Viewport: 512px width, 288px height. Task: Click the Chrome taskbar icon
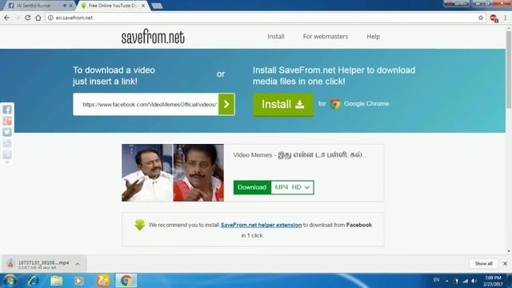126,281
